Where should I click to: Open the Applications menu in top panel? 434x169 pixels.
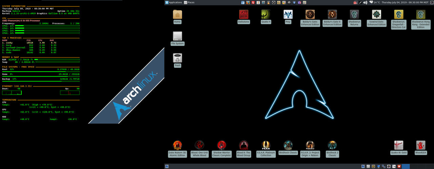point(174,2)
